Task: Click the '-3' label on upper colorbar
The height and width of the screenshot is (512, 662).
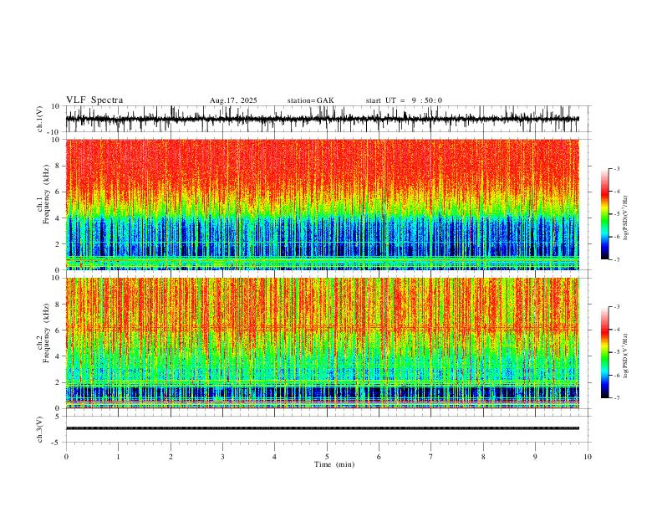Action: point(617,168)
